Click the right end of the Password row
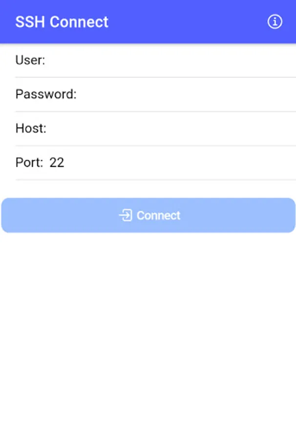The width and height of the screenshot is (296, 440). (280, 94)
